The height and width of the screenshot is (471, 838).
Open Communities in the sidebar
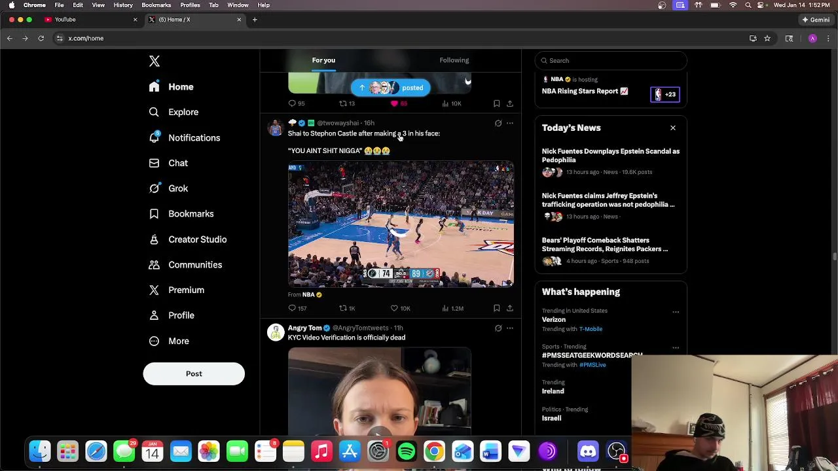(x=185, y=265)
